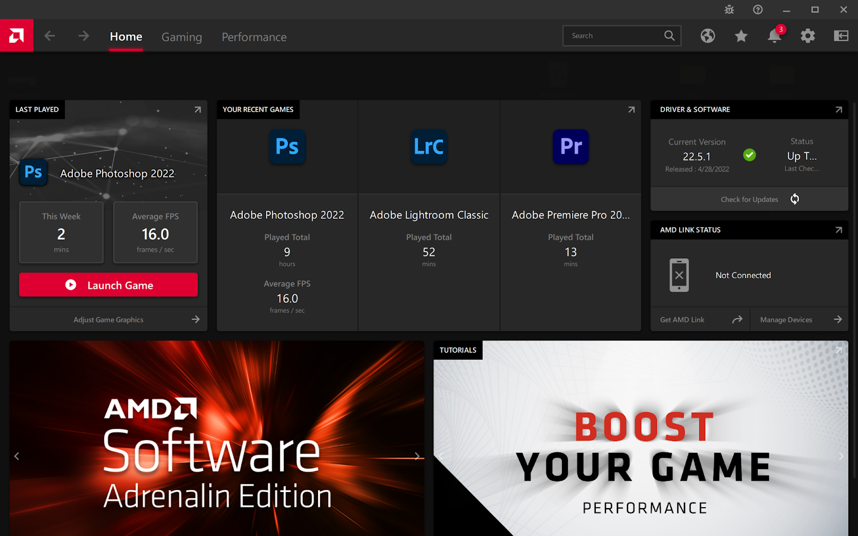Click the Photoshop icon in Recent Games
This screenshot has height=536, width=858.
[x=287, y=146]
